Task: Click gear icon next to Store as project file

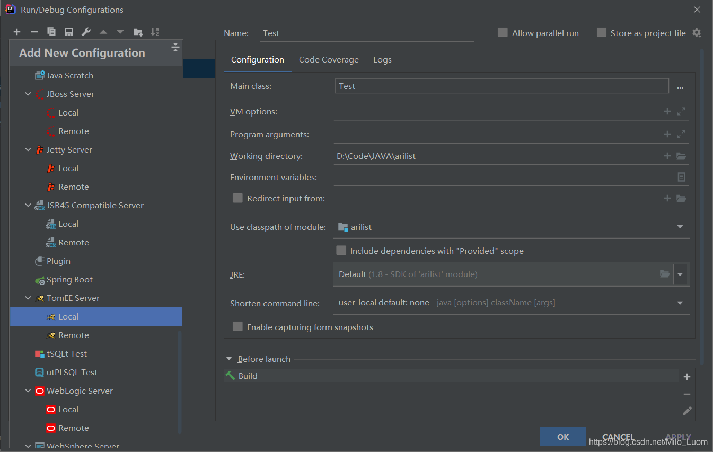Action: [x=697, y=33]
